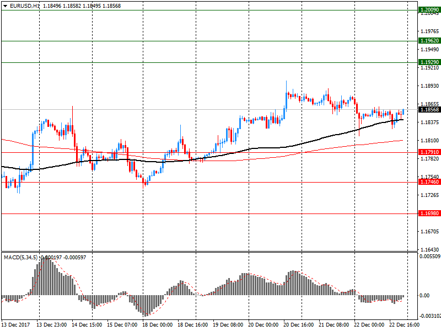Click the 18 Dec 00:00 time label
Image resolution: width=441 pixels, height=331 pixels.
(x=157, y=325)
